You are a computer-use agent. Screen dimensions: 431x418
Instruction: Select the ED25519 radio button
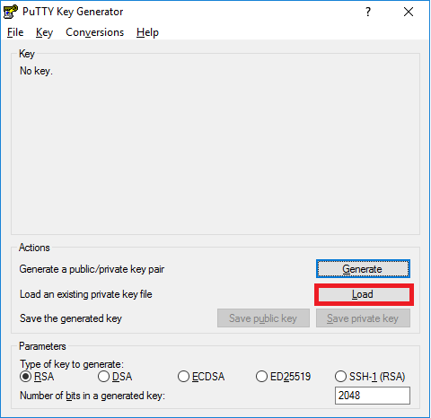click(283, 376)
